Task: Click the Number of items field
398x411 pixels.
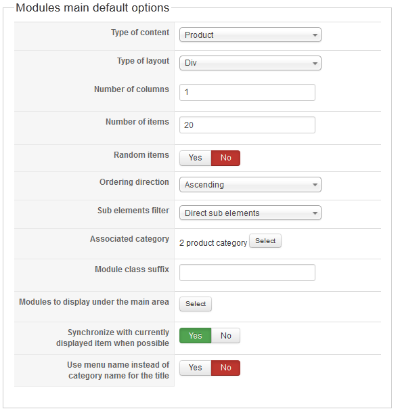Action: click(247, 125)
